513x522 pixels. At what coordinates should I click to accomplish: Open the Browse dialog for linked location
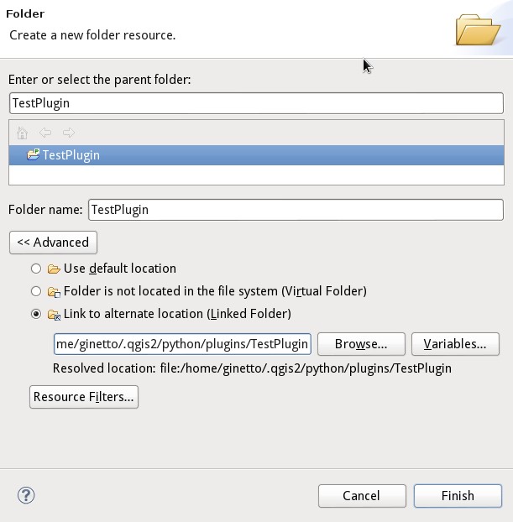[361, 344]
